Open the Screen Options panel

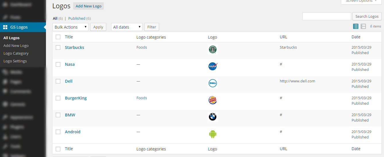point(361,1)
